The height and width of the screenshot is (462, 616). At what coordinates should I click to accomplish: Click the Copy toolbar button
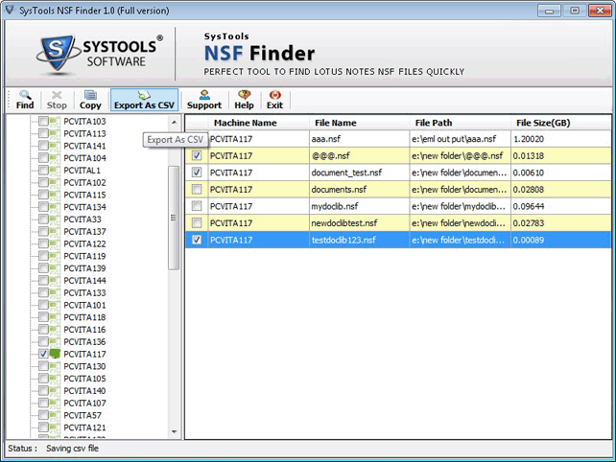(x=90, y=100)
